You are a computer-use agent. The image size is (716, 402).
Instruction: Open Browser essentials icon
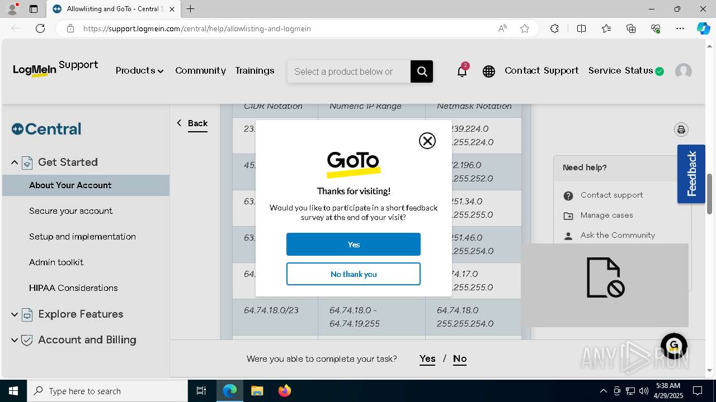tap(656, 28)
